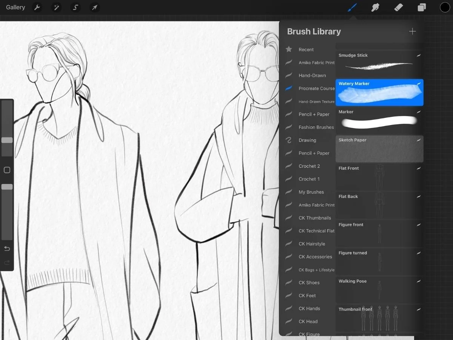Screen dimensions: 453x340
Task: Select the Eraser tool
Action: coord(398,7)
